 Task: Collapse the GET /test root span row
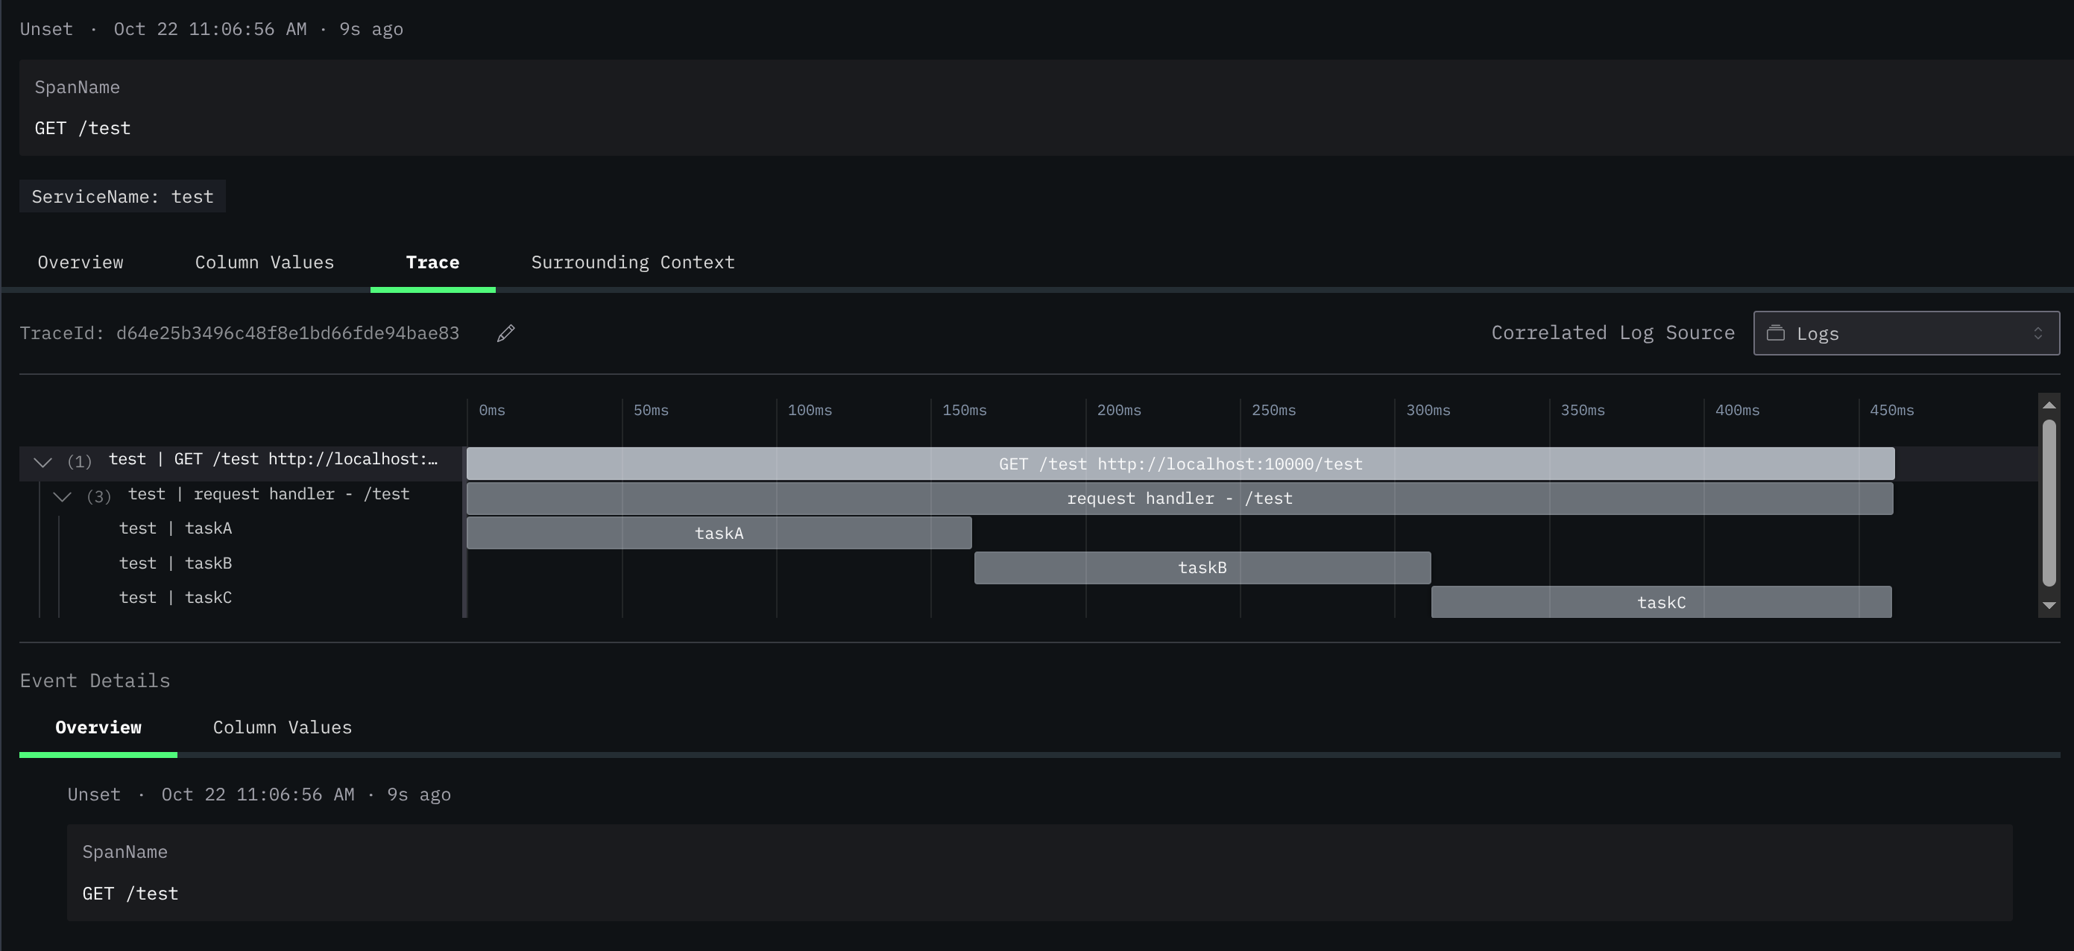click(x=42, y=461)
